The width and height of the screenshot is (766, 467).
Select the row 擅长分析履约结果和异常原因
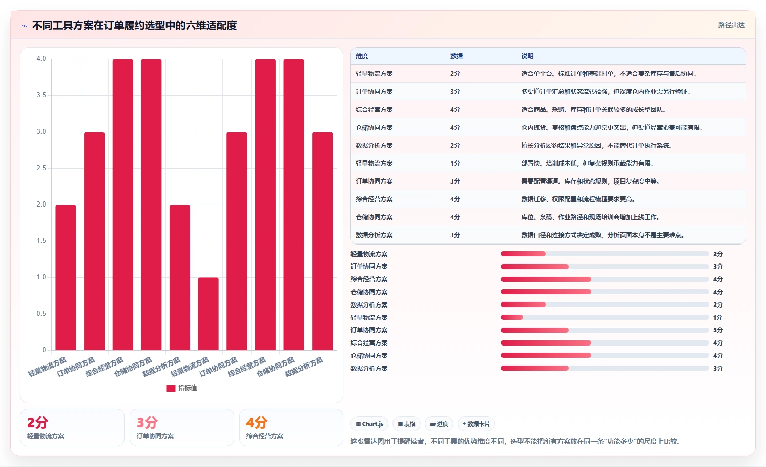coord(548,146)
